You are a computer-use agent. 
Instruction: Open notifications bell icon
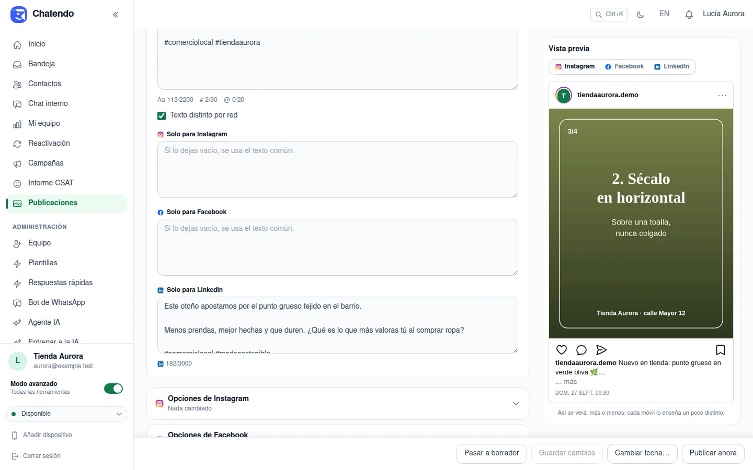pos(689,15)
